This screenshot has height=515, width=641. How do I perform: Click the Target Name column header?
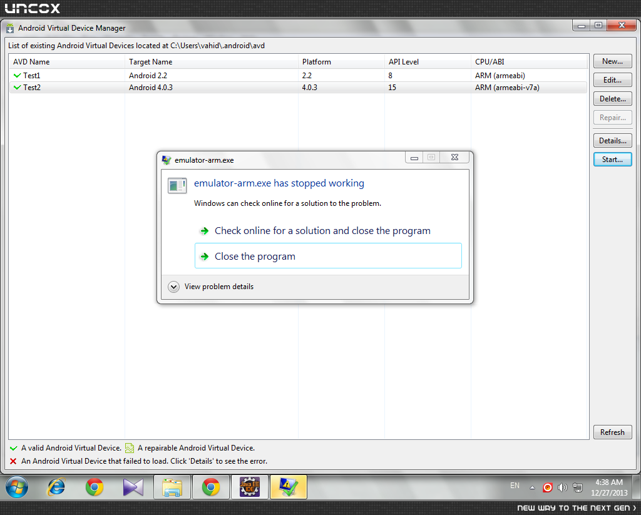(x=212, y=62)
